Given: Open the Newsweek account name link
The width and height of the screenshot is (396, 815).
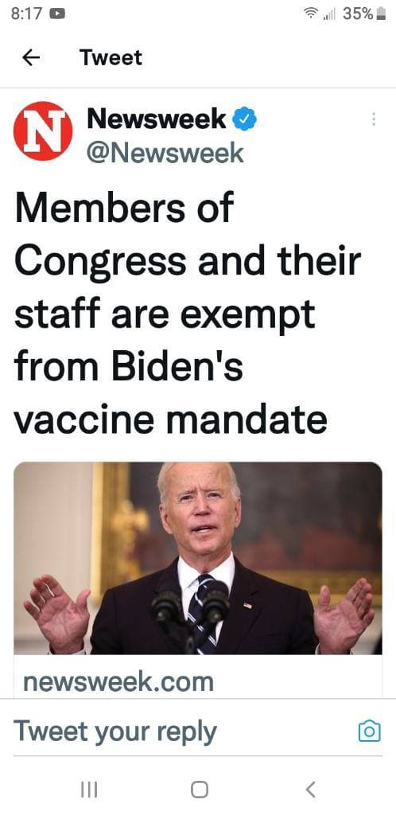Looking at the screenshot, I should (x=157, y=119).
